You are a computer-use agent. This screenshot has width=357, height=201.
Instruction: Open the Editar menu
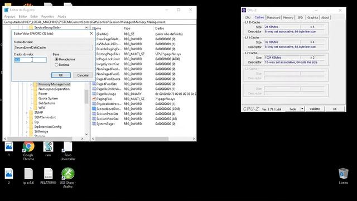coord(23,16)
